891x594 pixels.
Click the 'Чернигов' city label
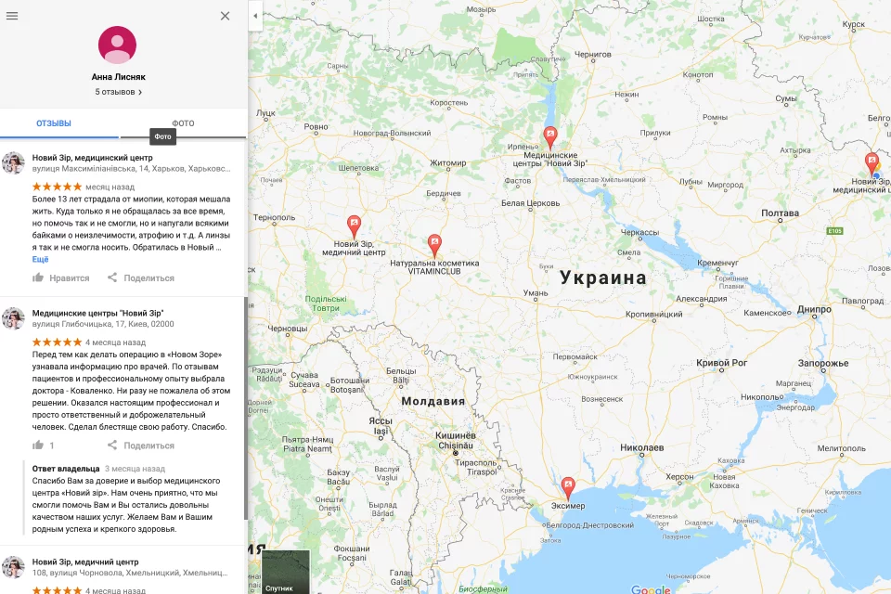593,55
